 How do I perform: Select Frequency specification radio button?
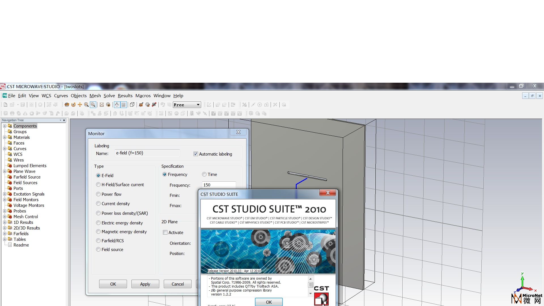click(165, 175)
